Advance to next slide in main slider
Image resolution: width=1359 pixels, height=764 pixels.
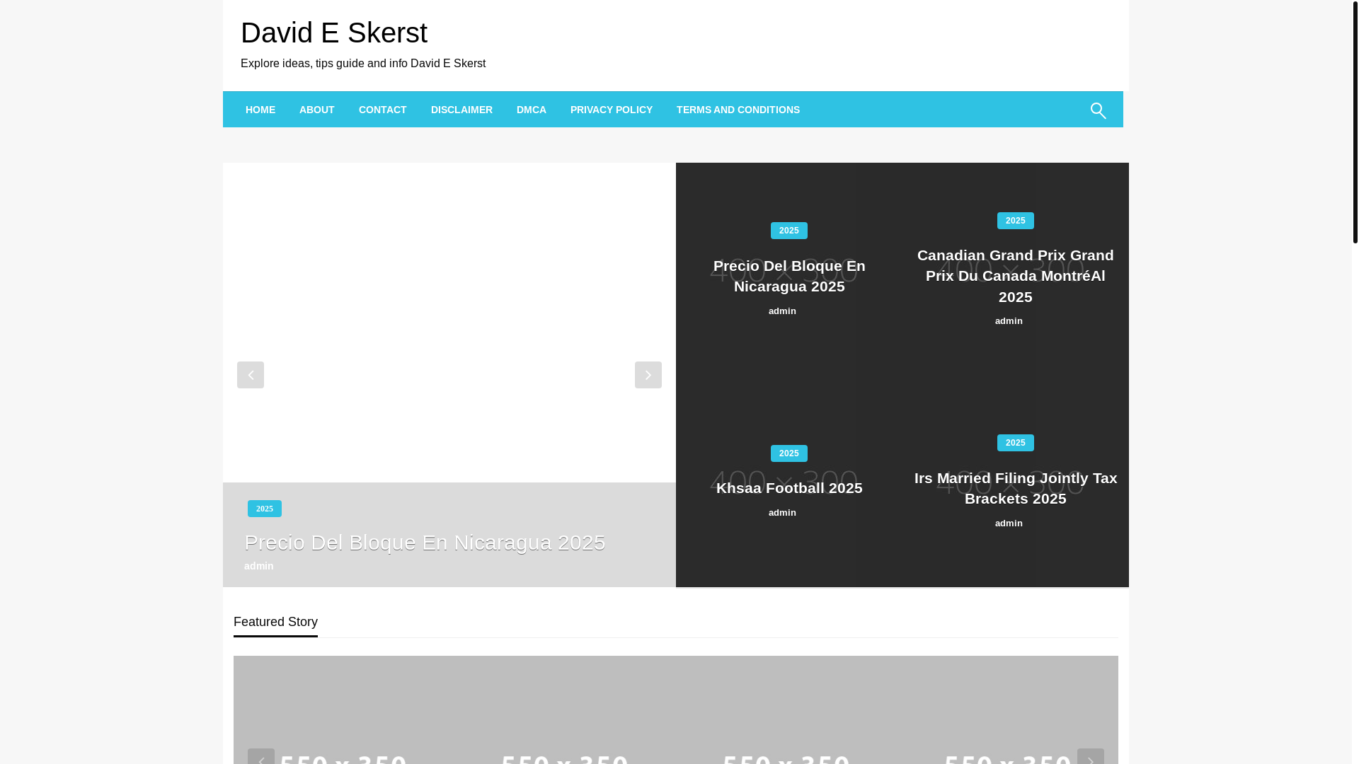pyautogui.click(x=648, y=375)
